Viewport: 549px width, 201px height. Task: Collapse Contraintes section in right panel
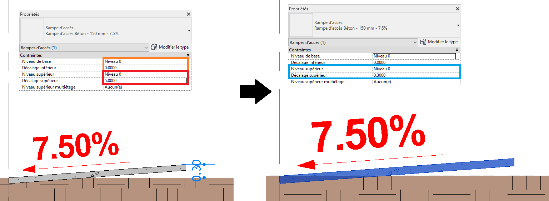(457, 50)
